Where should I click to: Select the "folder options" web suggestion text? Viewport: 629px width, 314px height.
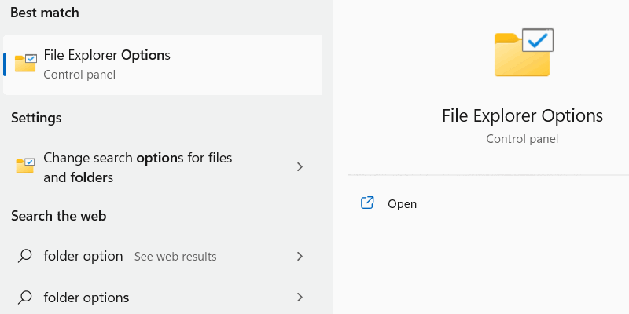coord(86,298)
